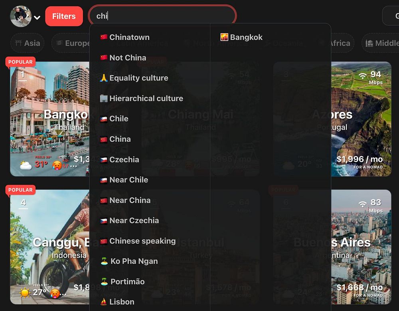Click the Czech flag icon beside Czechia
Image resolution: width=399 pixels, height=311 pixels.
pyautogui.click(x=104, y=160)
